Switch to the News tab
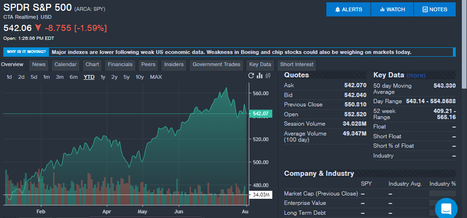This screenshot has width=467, height=218. tap(39, 64)
